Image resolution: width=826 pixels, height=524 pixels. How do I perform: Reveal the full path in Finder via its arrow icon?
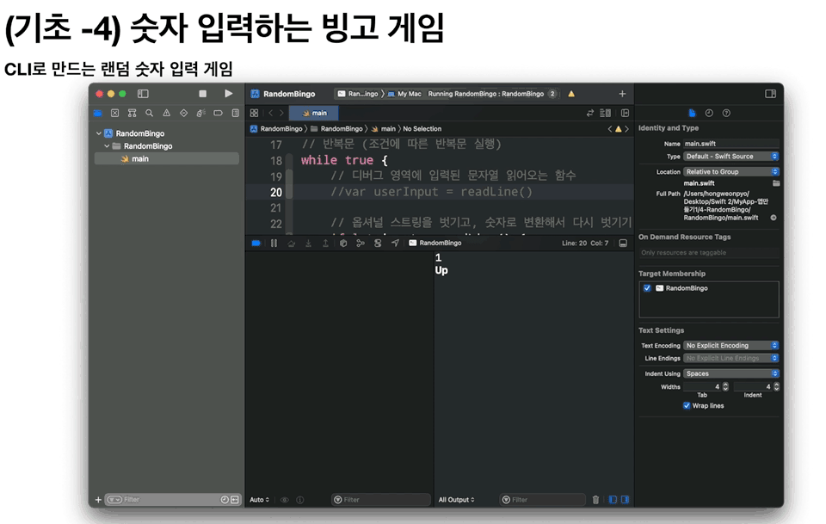coord(774,218)
